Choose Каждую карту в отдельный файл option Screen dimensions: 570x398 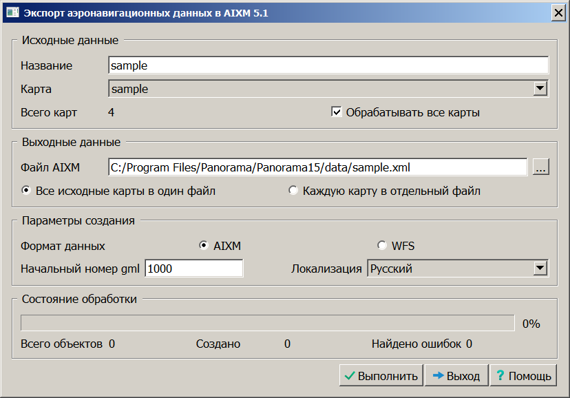coord(294,191)
